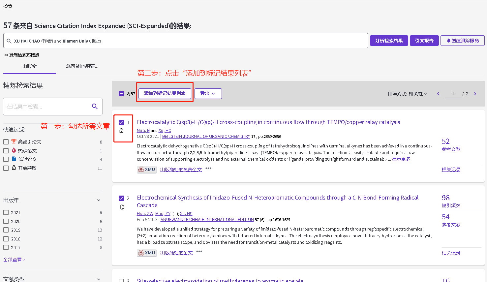This screenshot has height=282, width=487.
Task: Switch to the 您可能也想要 tab
Action: [82, 66]
